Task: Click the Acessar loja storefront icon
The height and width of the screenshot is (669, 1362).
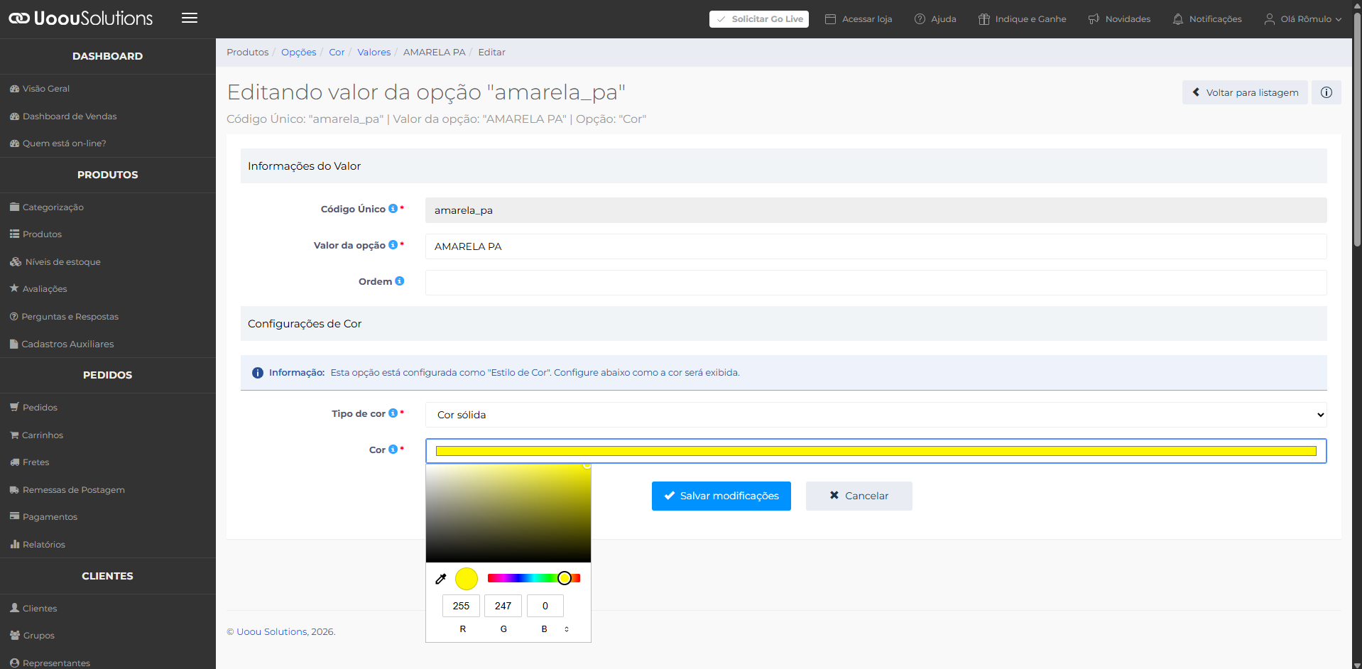Action: (x=830, y=19)
